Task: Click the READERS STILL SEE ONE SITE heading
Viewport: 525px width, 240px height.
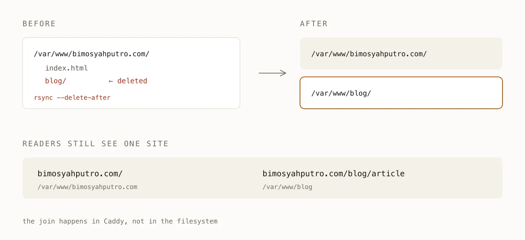Action: 96,144
